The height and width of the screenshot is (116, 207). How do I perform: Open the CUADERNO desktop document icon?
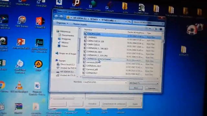[141, 9]
